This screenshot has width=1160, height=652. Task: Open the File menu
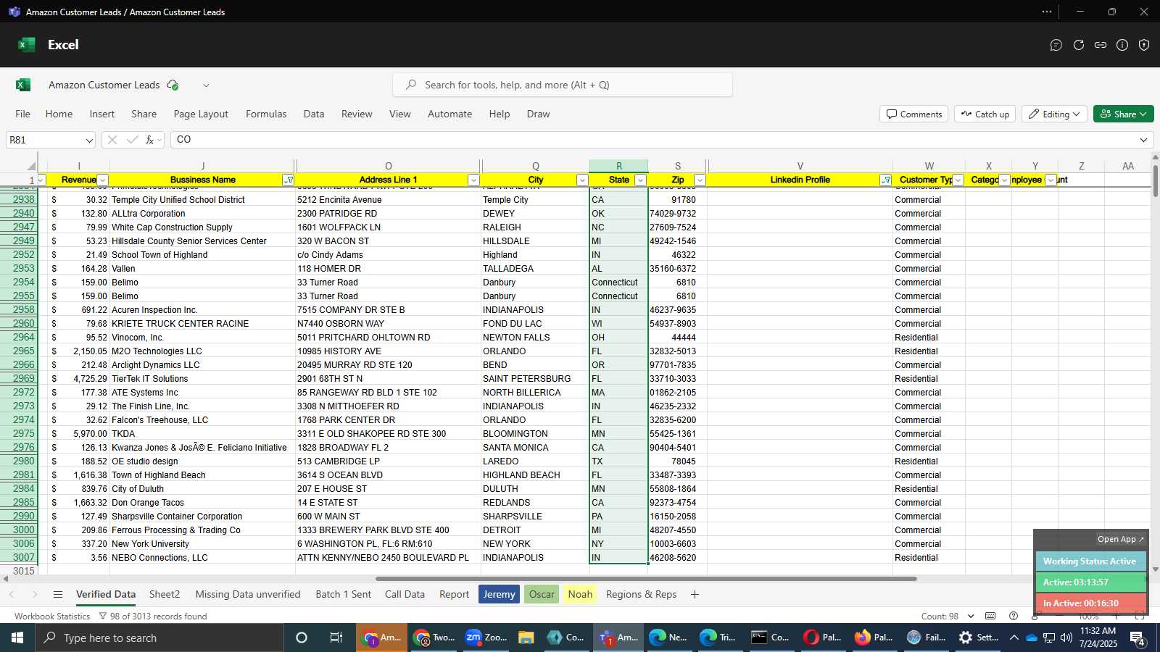(22, 114)
